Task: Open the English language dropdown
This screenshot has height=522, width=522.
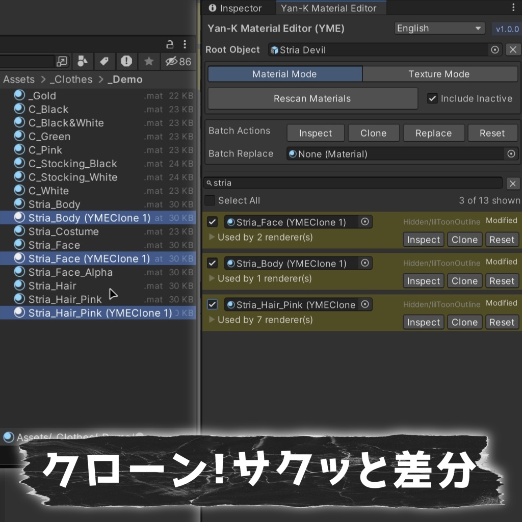Action: click(439, 28)
